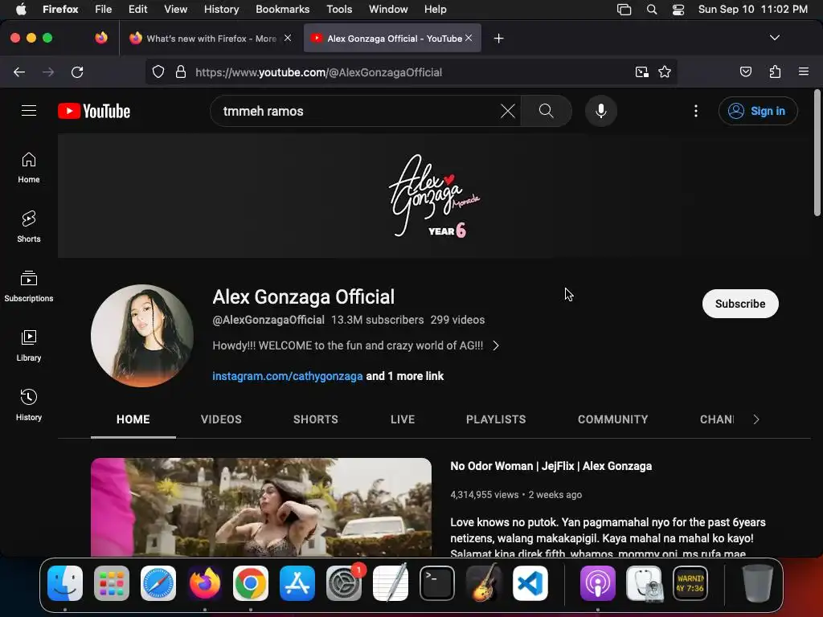Open Visual Studio Code from the Dock
The image size is (823, 617).
point(530,583)
